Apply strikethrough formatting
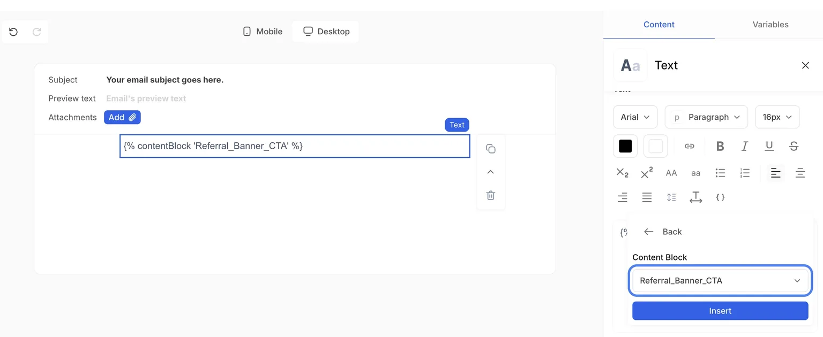This screenshot has height=337, width=823. [794, 146]
